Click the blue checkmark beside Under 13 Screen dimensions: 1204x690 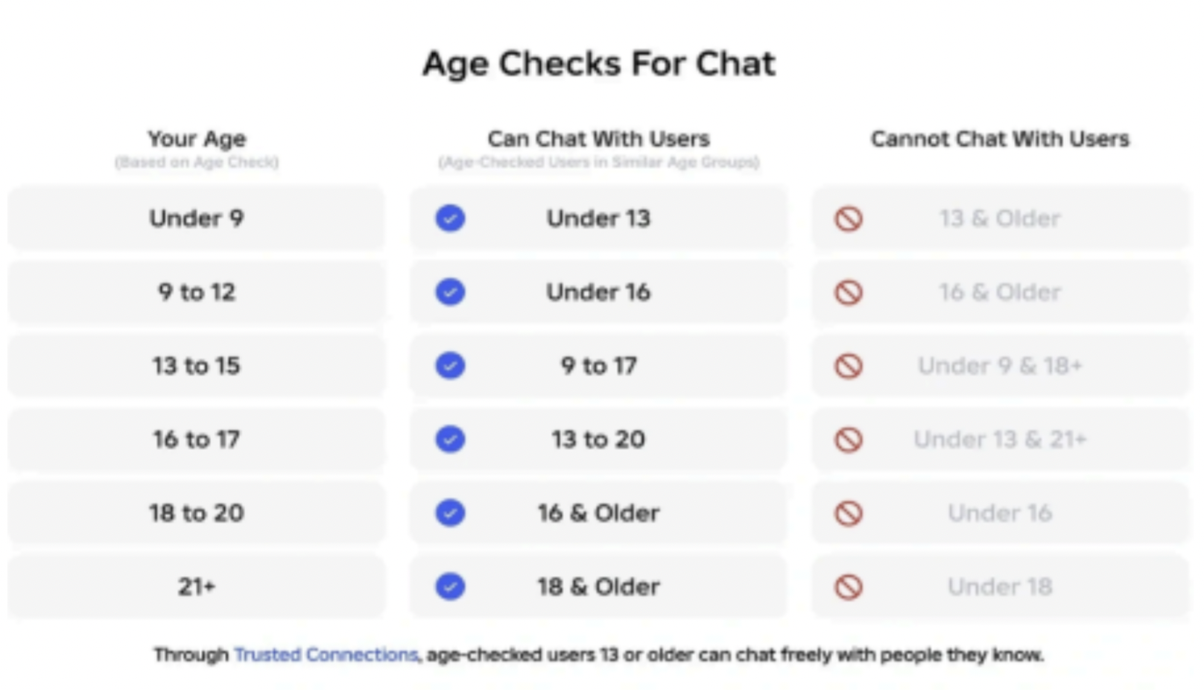(450, 218)
